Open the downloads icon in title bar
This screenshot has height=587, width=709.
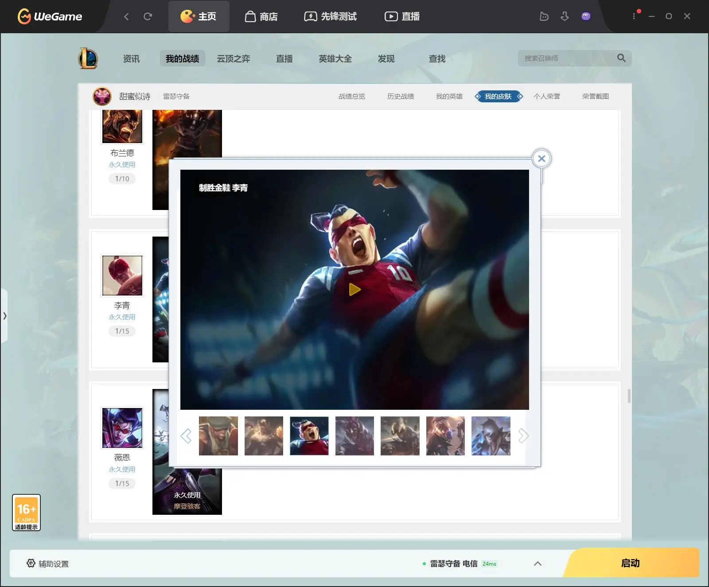point(565,16)
